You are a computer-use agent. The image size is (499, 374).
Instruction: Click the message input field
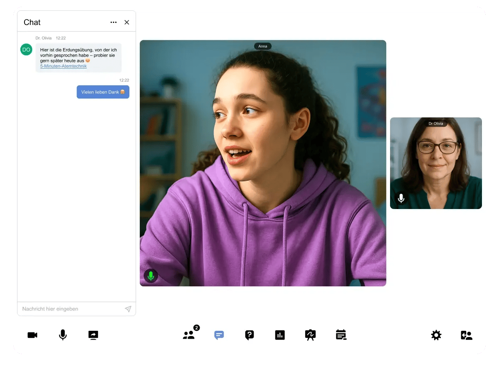(x=71, y=309)
